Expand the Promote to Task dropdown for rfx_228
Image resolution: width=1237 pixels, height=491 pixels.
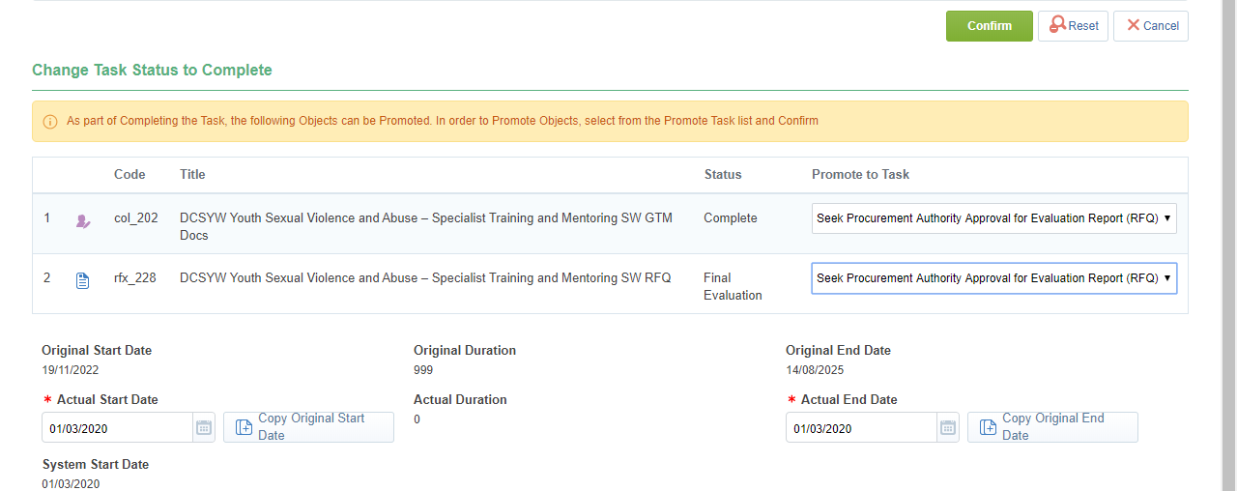pyautogui.click(x=993, y=278)
